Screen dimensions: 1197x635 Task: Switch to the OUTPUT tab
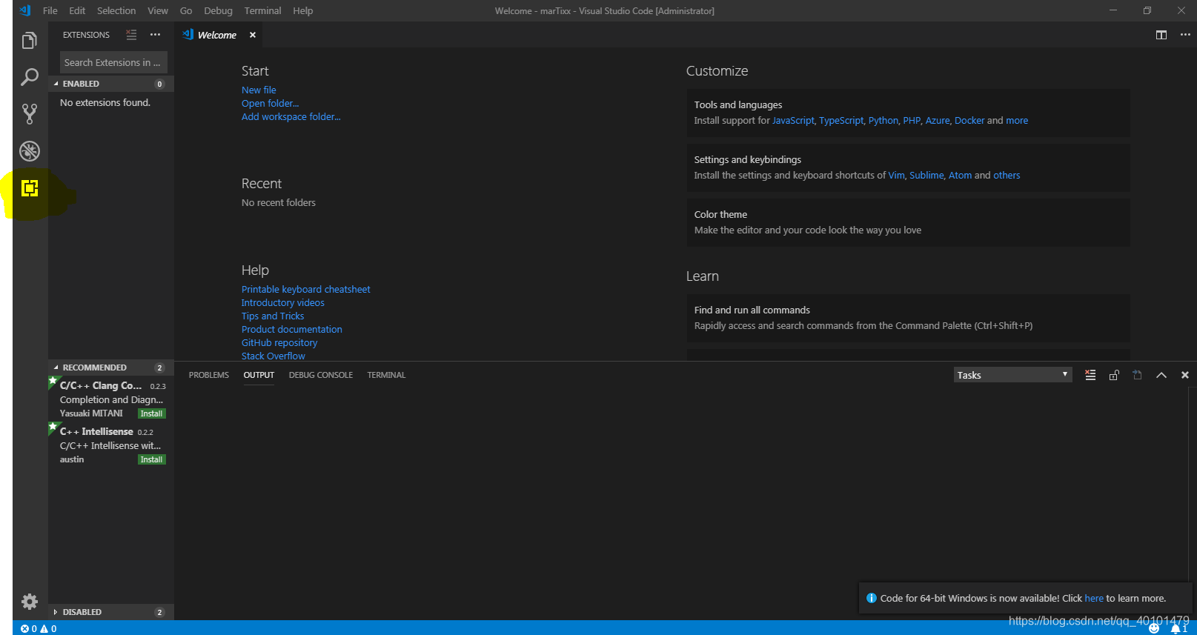(x=259, y=375)
